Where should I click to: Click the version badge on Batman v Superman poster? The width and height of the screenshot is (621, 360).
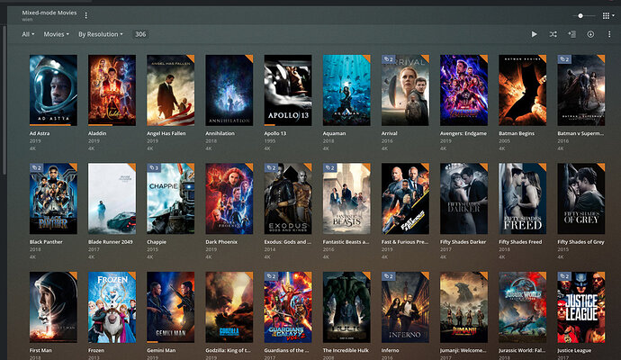[x=564, y=59]
